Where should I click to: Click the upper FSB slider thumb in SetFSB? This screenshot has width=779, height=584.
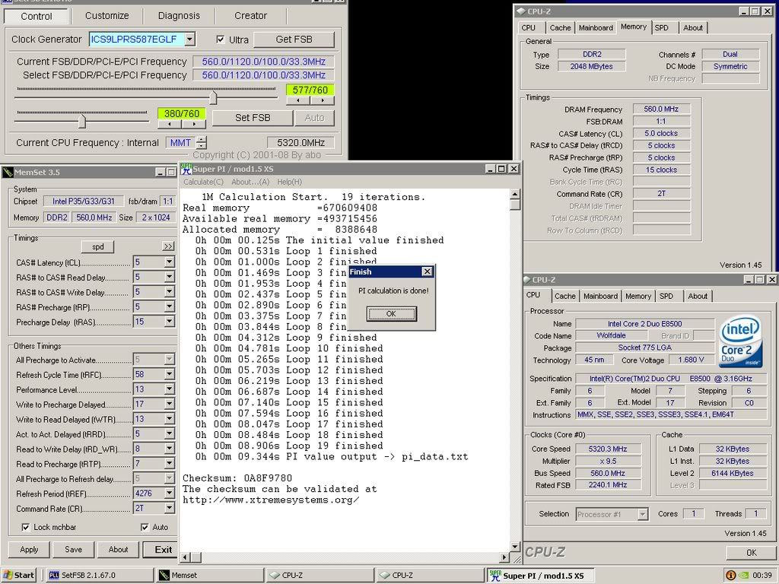click(213, 97)
